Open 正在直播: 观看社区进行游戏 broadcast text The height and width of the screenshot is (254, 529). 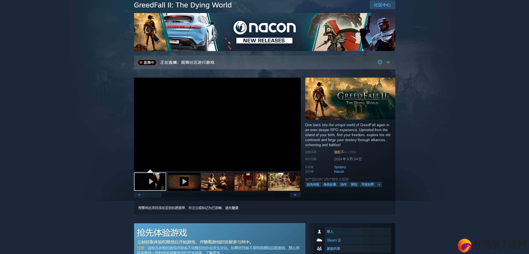(187, 62)
